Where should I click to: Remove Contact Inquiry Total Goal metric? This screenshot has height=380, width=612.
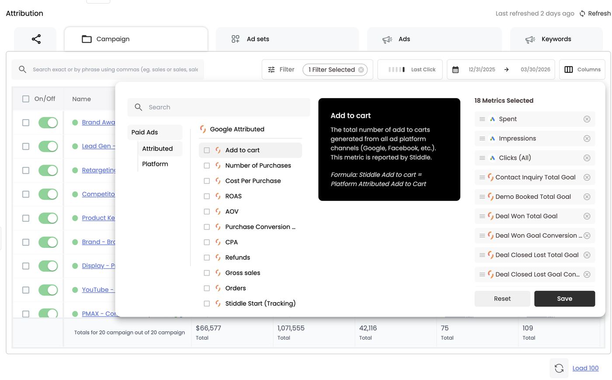tap(587, 177)
